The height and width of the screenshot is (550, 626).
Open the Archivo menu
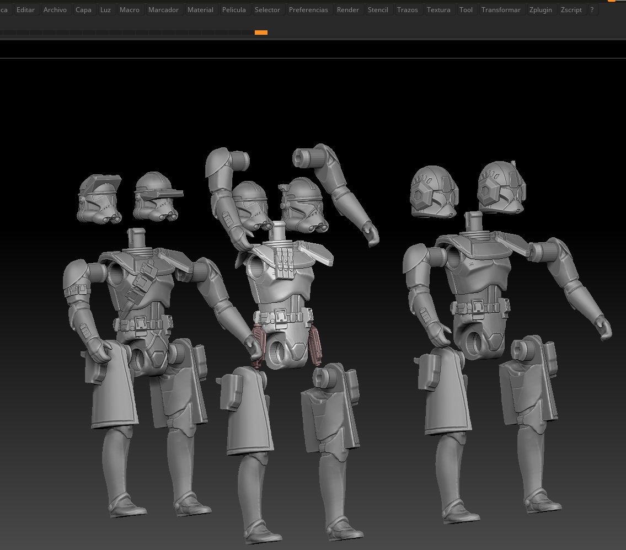(55, 9)
